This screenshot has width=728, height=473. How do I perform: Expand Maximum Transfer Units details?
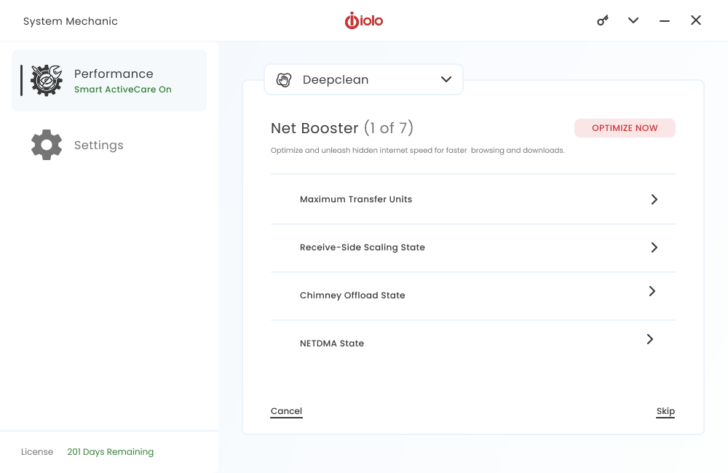pos(654,199)
